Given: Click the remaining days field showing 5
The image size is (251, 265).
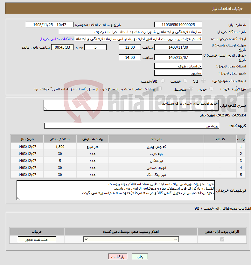Looking at the screenshot, I should (95, 47).
